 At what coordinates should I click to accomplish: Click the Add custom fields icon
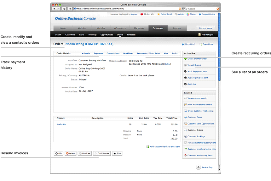tap(148, 147)
